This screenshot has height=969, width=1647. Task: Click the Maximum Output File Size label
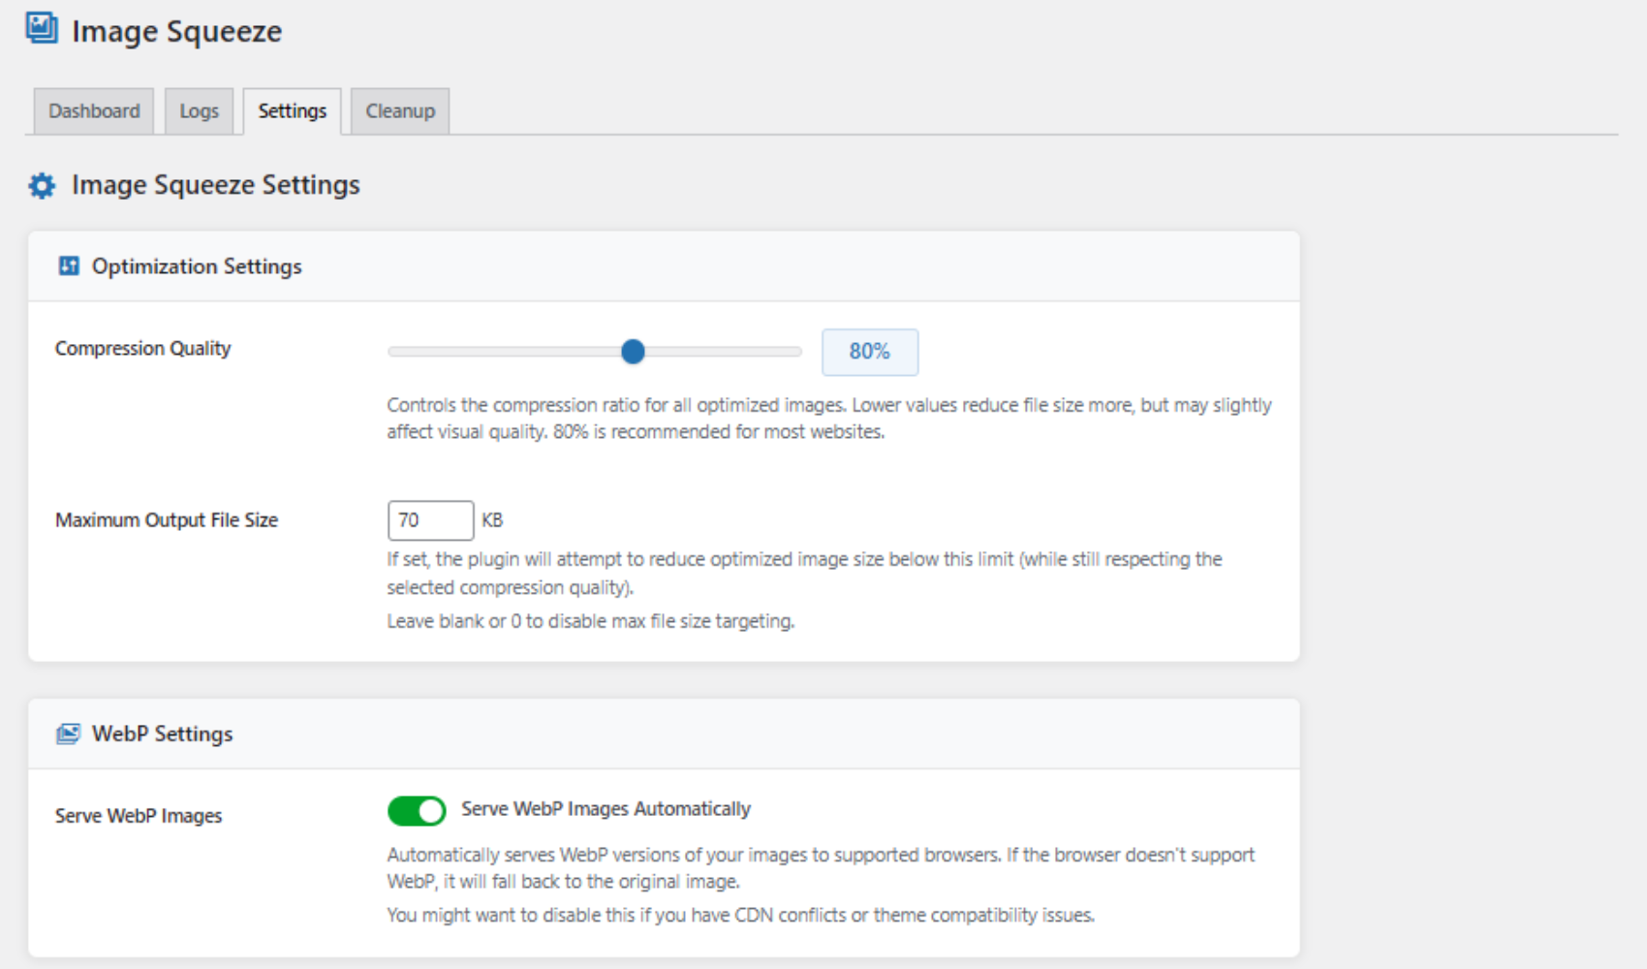point(167,520)
